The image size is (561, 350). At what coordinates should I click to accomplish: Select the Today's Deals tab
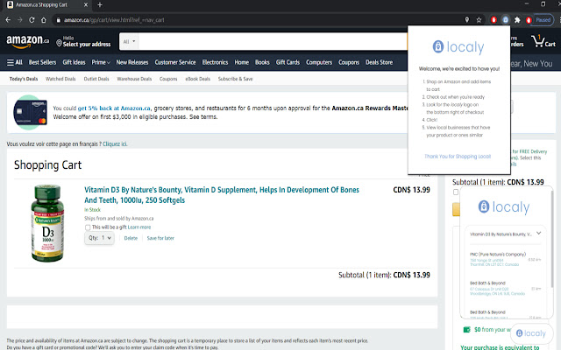tap(24, 79)
